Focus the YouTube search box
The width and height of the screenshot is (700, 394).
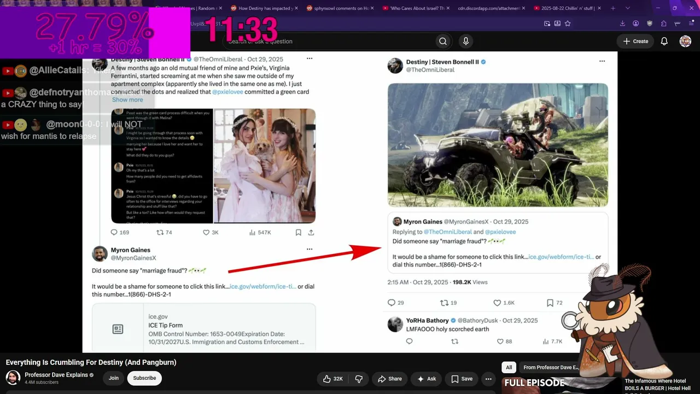point(328,41)
